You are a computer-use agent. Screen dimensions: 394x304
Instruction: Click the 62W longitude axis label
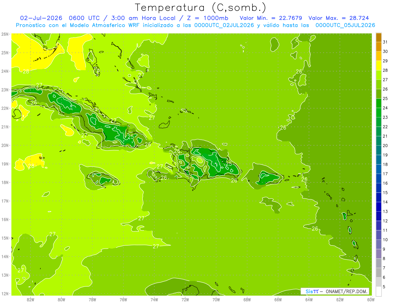[340, 300]
